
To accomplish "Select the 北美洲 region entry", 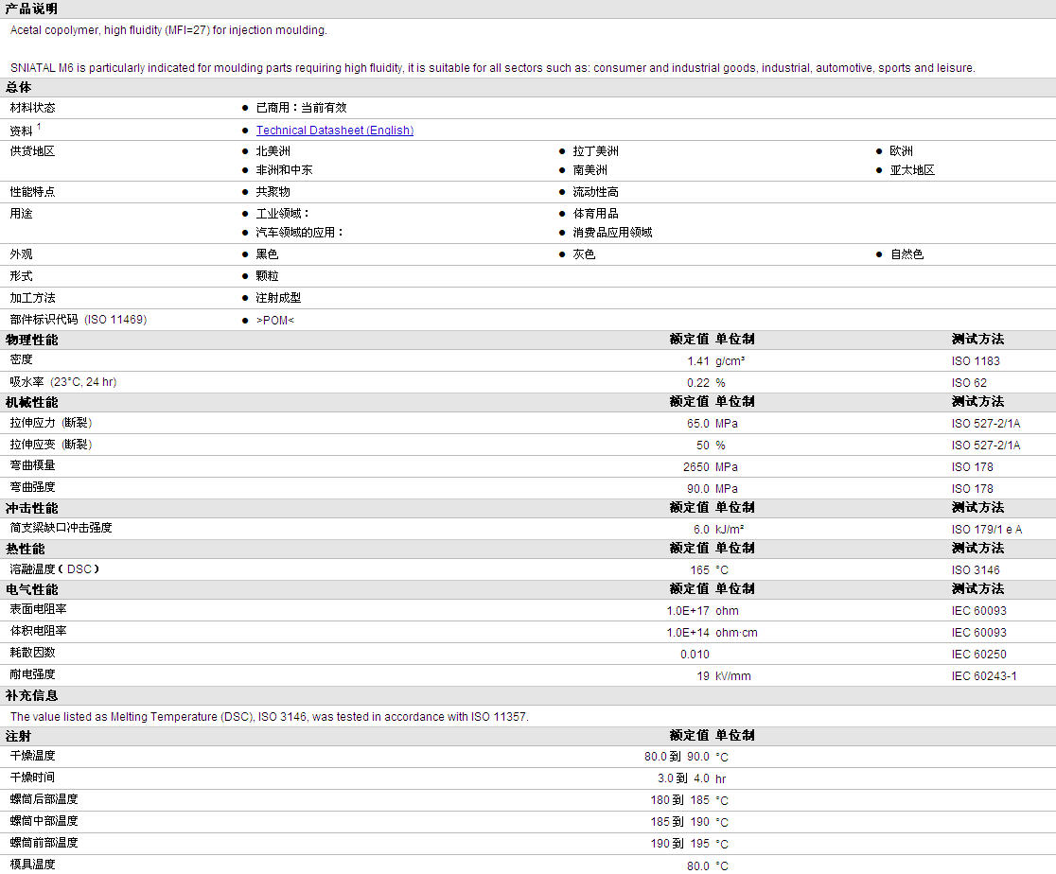I will (x=273, y=150).
